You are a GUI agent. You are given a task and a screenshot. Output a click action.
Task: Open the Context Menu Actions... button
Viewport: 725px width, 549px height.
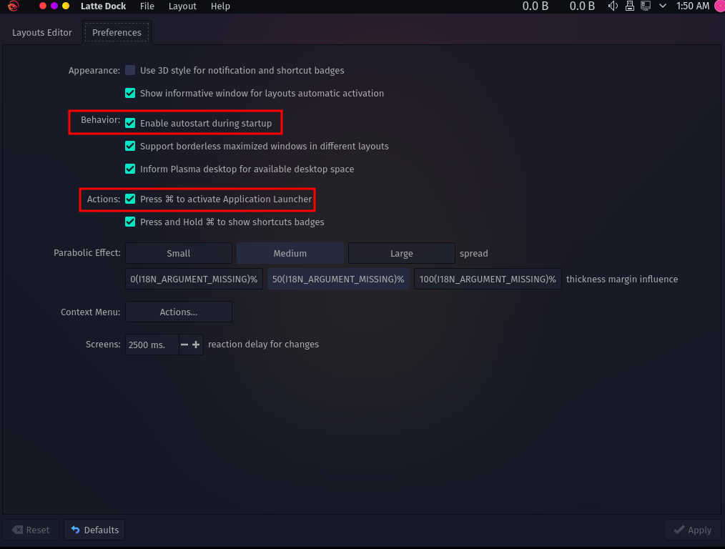pos(179,312)
